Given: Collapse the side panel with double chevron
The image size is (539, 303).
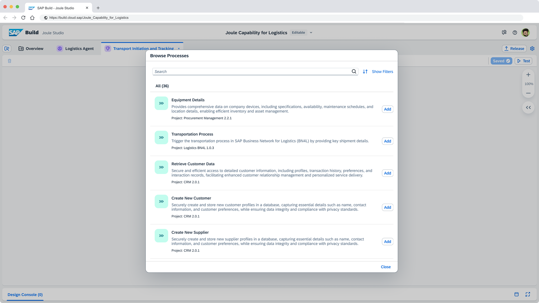Looking at the screenshot, I should click(x=528, y=107).
